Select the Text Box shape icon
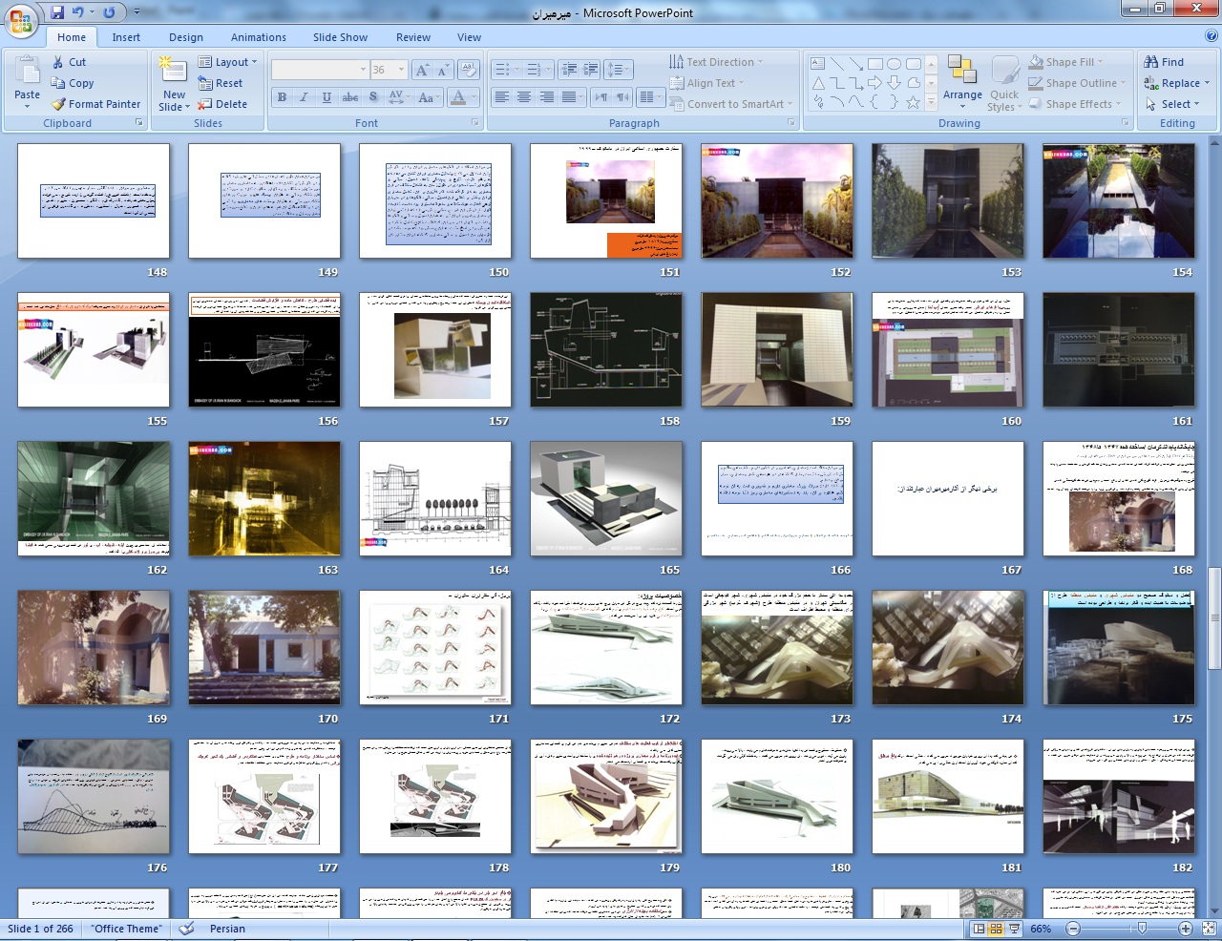Image resolution: width=1222 pixels, height=941 pixels. point(818,64)
